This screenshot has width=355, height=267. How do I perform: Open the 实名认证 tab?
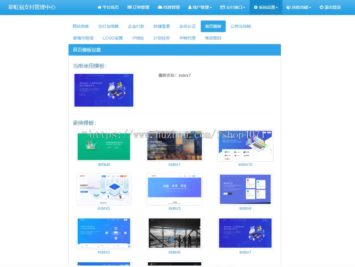[187, 26]
